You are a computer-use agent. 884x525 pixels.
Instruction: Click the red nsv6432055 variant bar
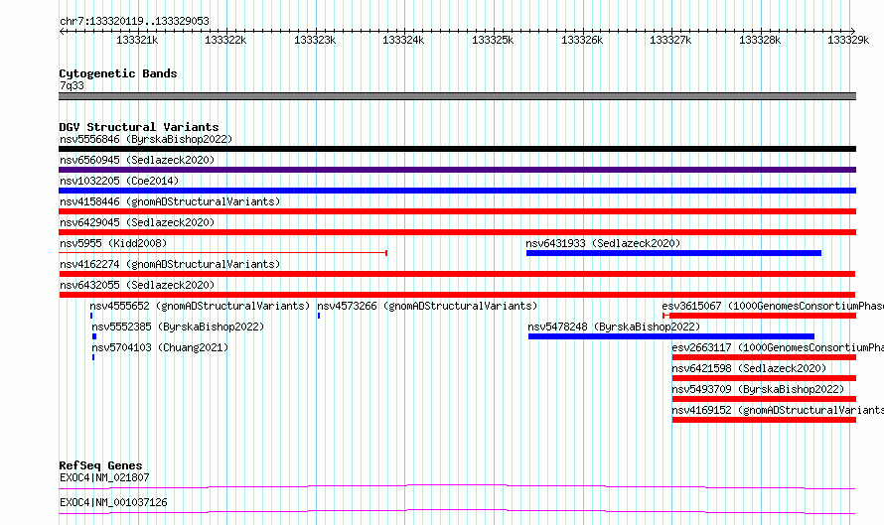coord(457,295)
